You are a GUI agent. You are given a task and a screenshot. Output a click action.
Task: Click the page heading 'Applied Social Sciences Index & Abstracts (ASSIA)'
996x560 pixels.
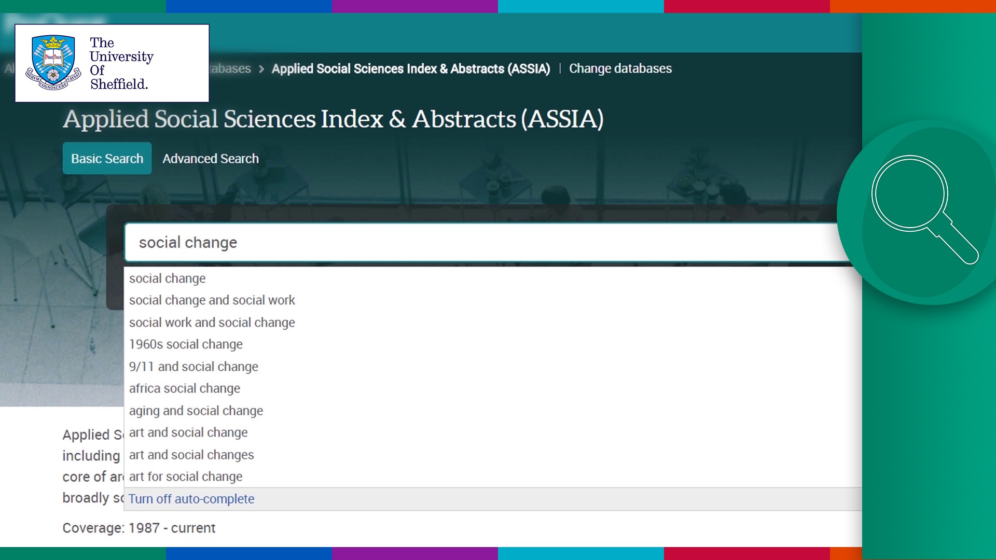pos(333,119)
